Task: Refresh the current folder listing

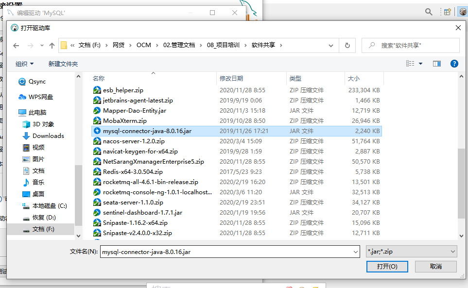Action: point(347,45)
